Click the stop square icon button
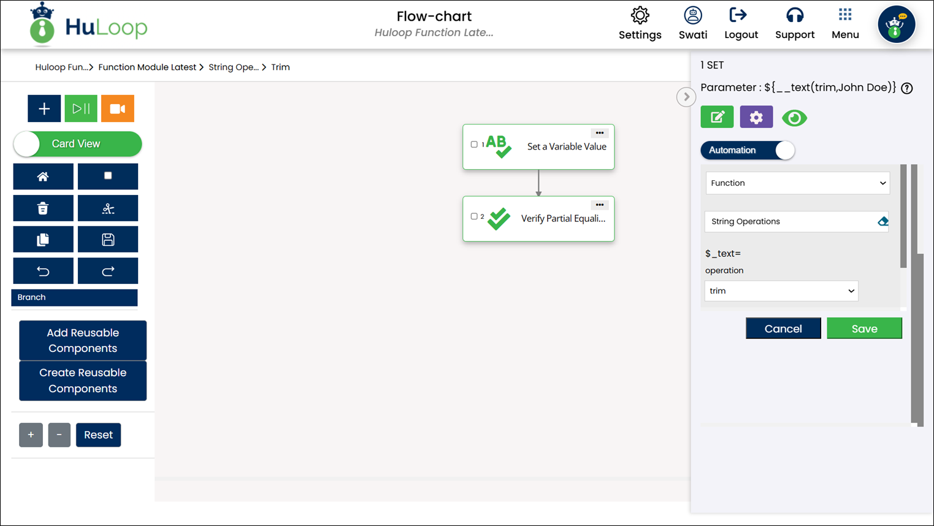 [x=108, y=177]
